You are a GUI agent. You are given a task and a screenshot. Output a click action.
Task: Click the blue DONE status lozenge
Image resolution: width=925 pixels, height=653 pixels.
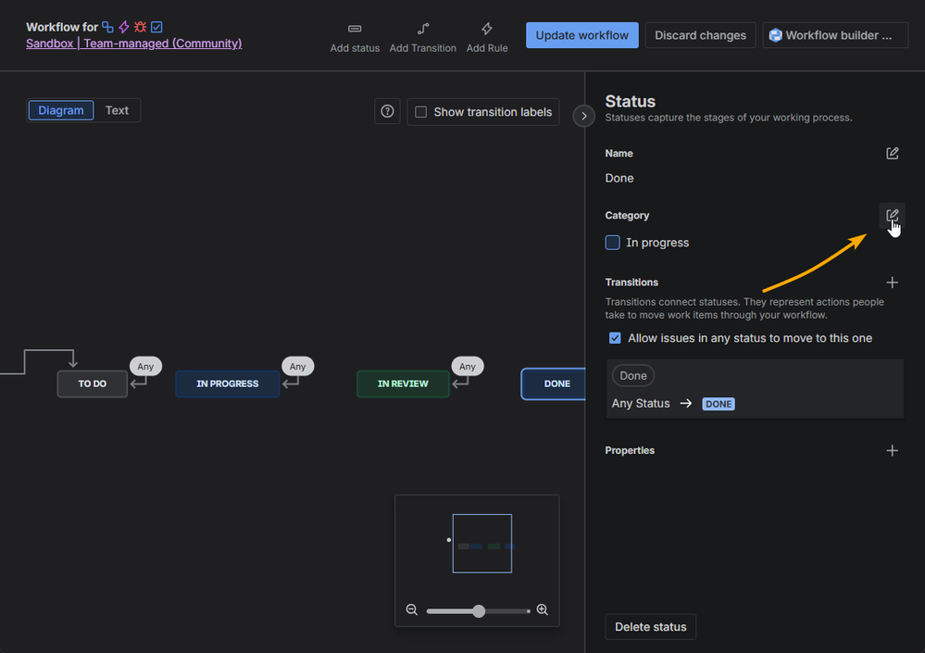tap(719, 404)
